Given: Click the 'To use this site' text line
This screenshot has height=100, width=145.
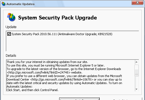Looking at the screenshot, I should point(56,65).
